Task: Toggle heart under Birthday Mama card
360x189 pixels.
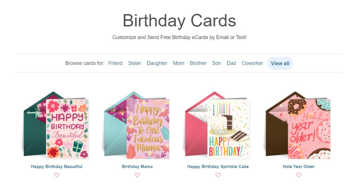Action: (x=137, y=175)
